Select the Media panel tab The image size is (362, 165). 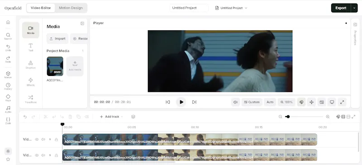click(31, 30)
